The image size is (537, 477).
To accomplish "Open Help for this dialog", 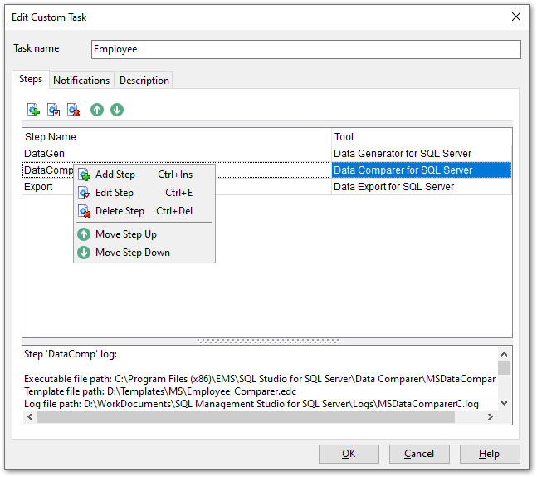I will 490,454.
